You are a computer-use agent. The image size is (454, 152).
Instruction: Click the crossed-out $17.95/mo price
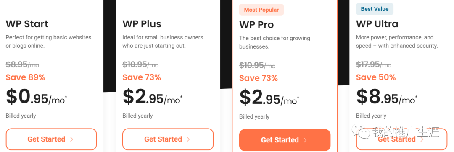(374, 64)
